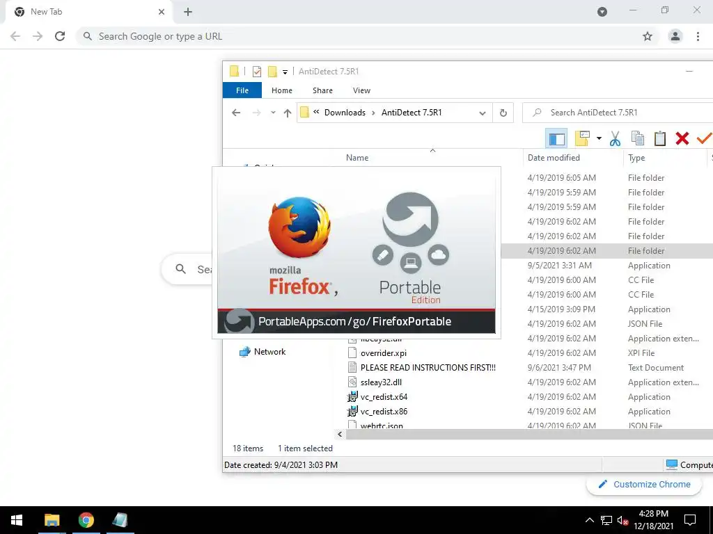This screenshot has width=713, height=534.
Task: Click the New Folder icon in title bar
Action: point(272,72)
